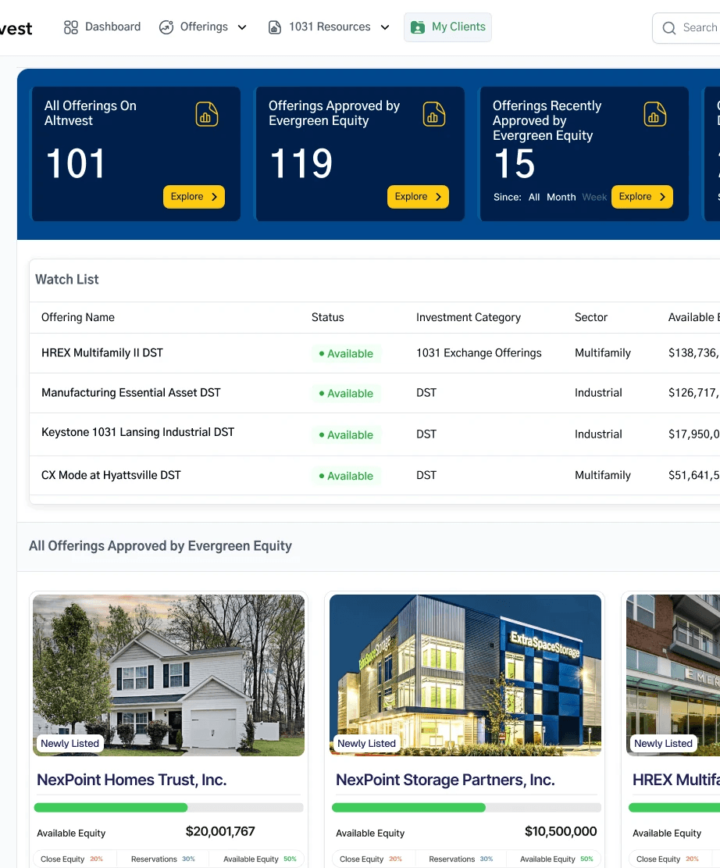The height and width of the screenshot is (868, 720).
Task: Click $20,001,767 available equity value
Action: pyautogui.click(x=220, y=831)
